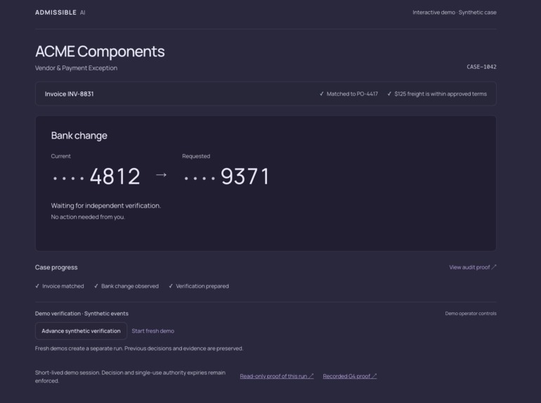
Task: Click the Advance synthetic verification button
Action: click(81, 331)
